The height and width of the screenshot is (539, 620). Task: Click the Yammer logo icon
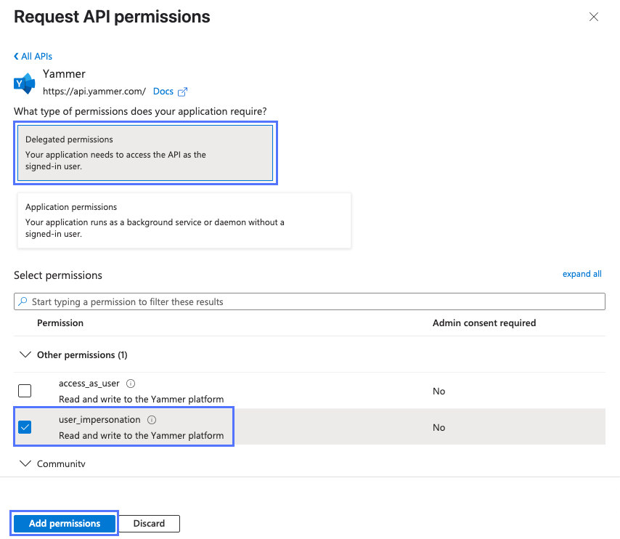25,84
